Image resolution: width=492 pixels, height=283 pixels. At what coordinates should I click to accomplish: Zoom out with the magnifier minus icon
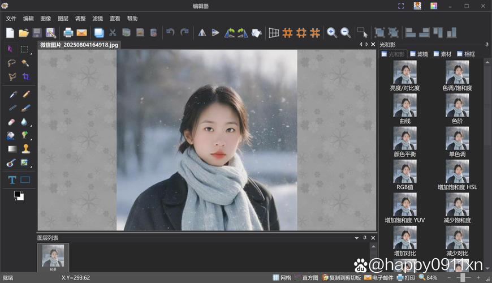[346, 33]
